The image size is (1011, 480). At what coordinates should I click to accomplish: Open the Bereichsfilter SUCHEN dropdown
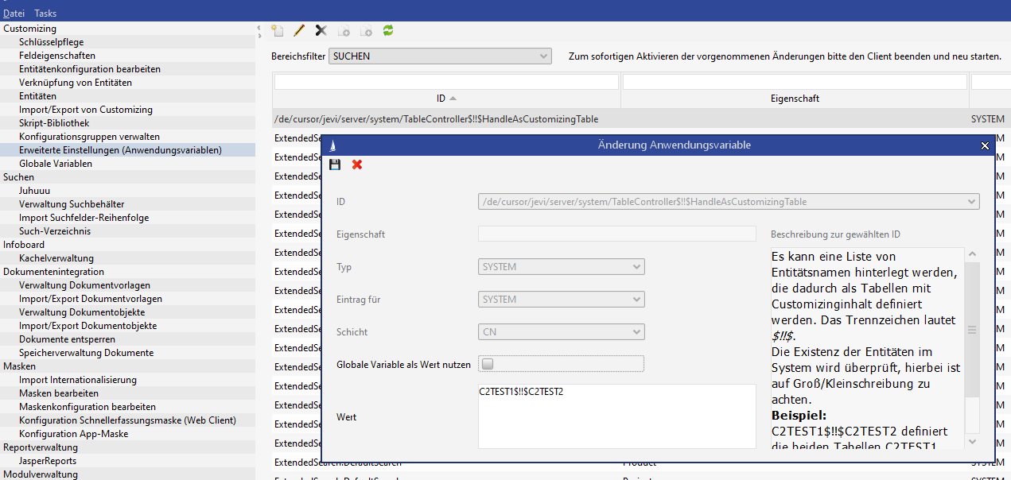click(x=440, y=56)
